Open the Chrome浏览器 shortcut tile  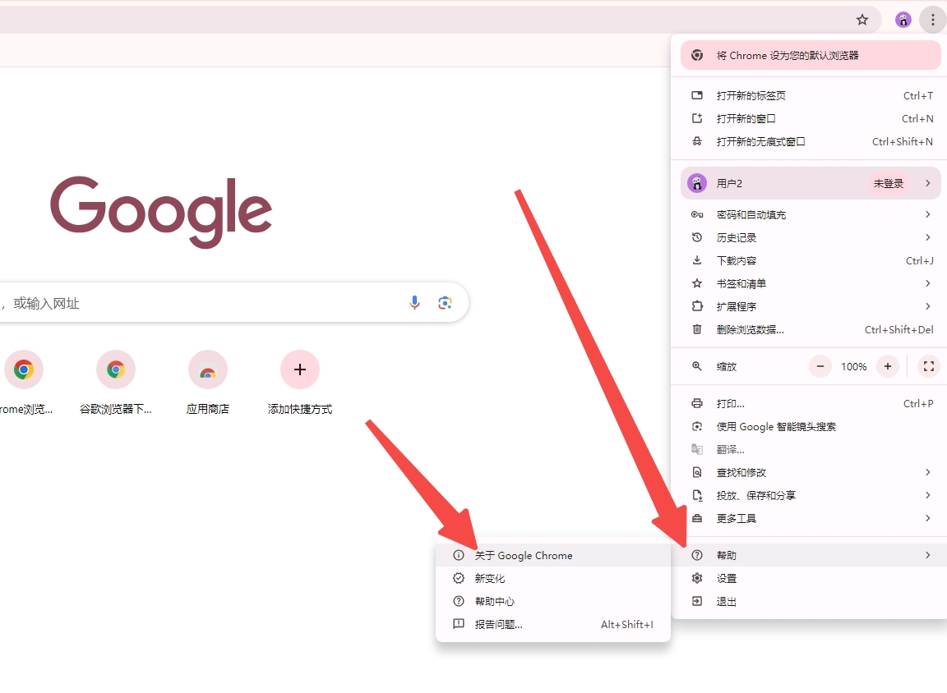click(24, 369)
